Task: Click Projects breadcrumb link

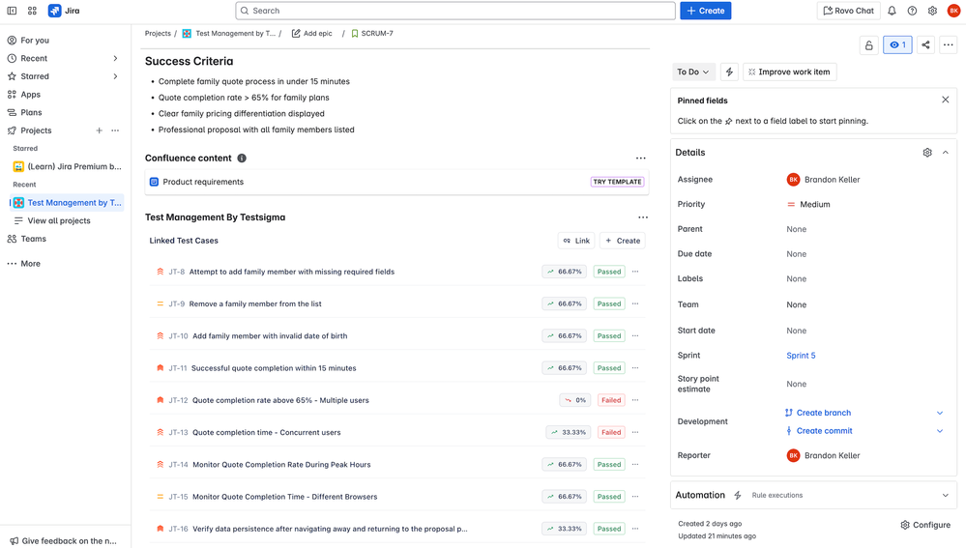Action: click(158, 34)
